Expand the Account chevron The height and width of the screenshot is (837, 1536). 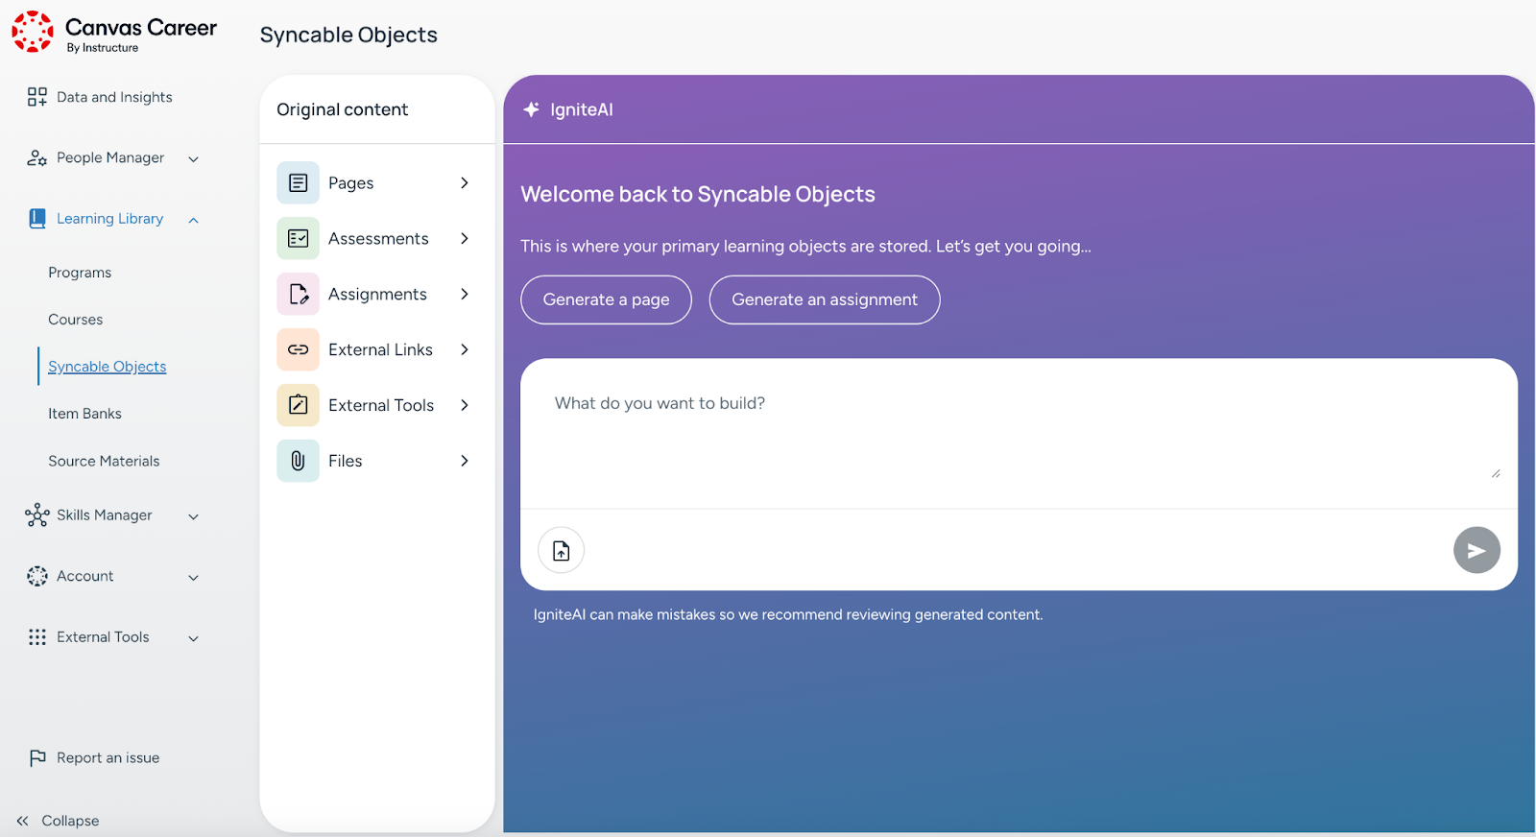click(193, 578)
